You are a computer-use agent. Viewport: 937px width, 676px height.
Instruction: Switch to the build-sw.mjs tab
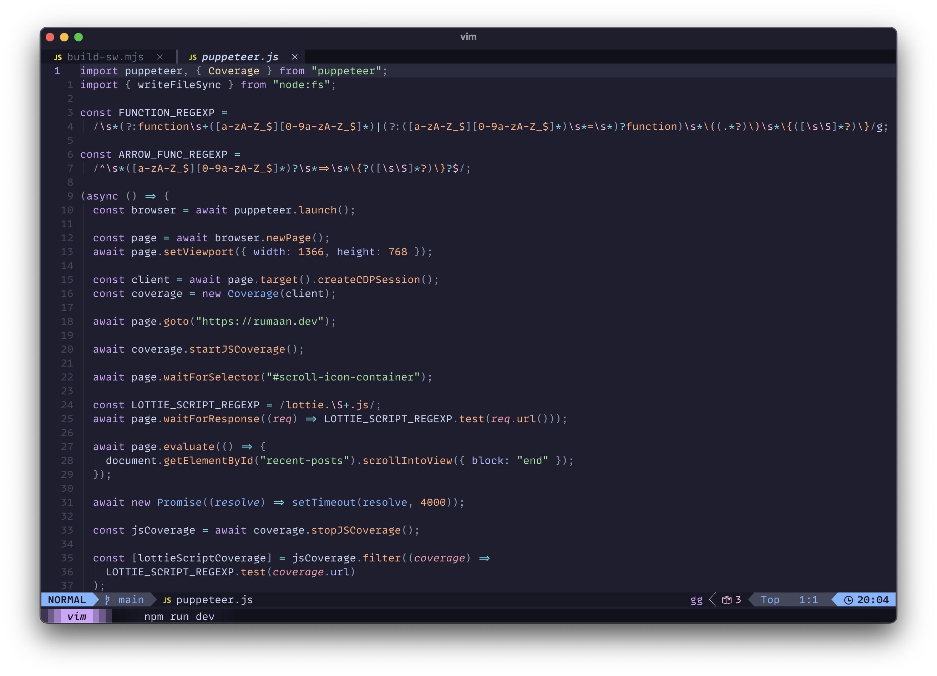105,57
